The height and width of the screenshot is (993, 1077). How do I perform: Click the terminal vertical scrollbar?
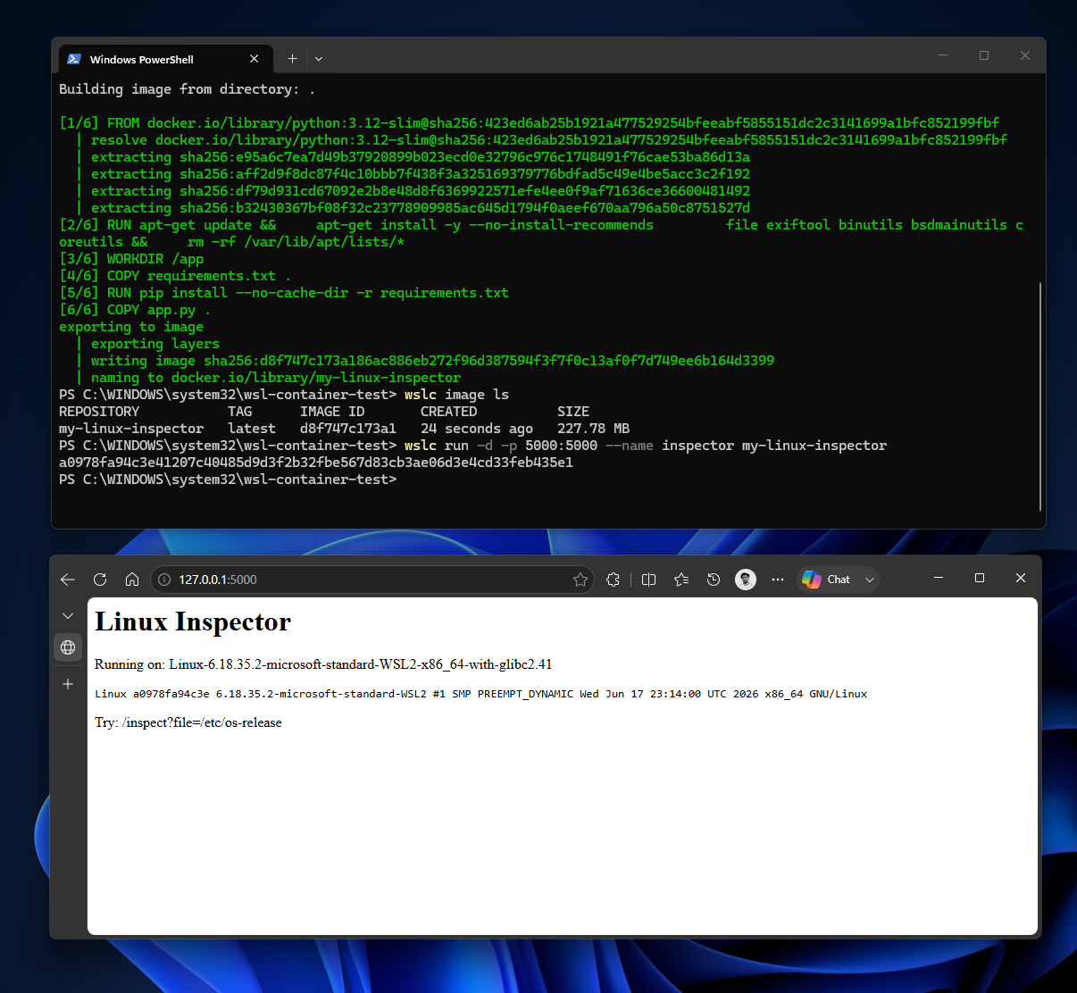pos(1040,396)
